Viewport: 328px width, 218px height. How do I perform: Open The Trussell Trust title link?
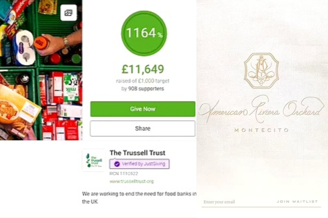[137, 153]
